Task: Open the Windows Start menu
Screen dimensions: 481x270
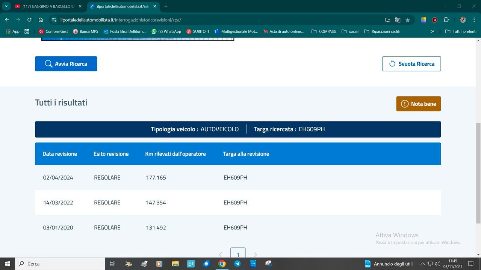Action: tap(7, 264)
